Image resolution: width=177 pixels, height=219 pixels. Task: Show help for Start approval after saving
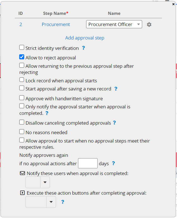click(x=116, y=89)
